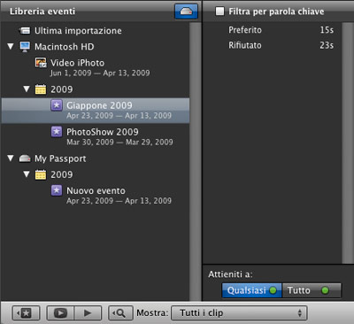Select the Tutto match option
This screenshot has width=354, height=324.
tap(312, 290)
